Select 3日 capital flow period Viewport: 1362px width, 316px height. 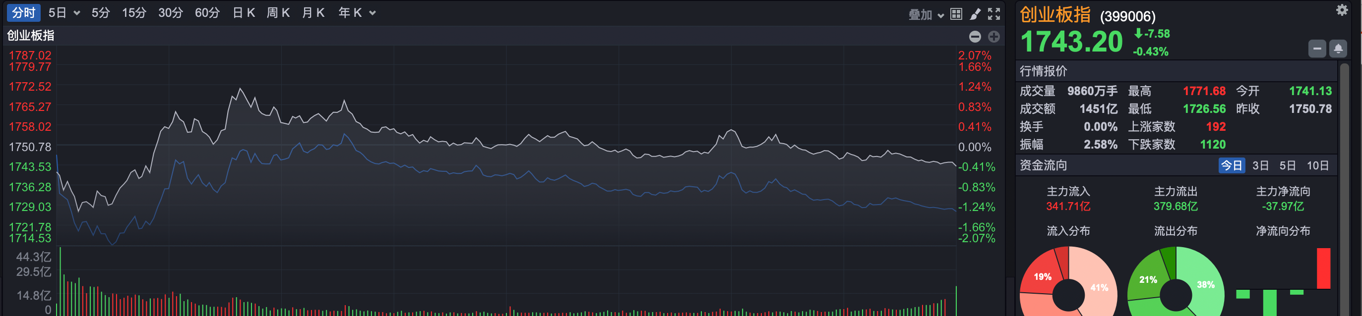coord(1260,165)
